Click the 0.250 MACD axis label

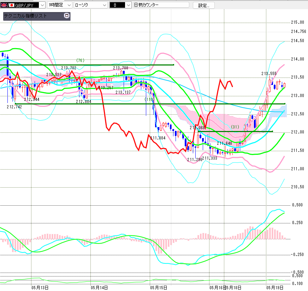tap(297, 223)
